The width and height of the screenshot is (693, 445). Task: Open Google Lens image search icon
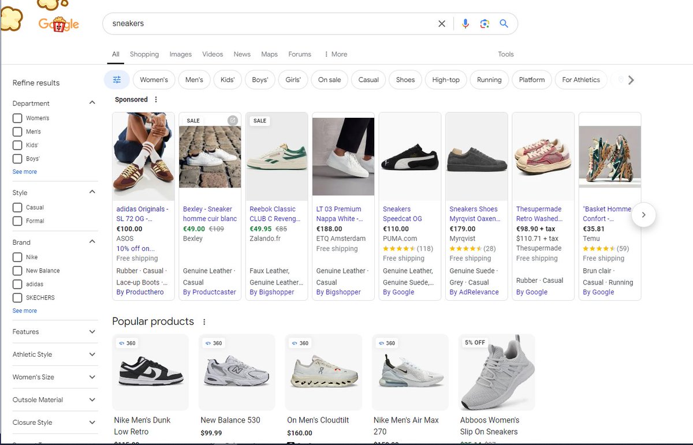tap(485, 24)
